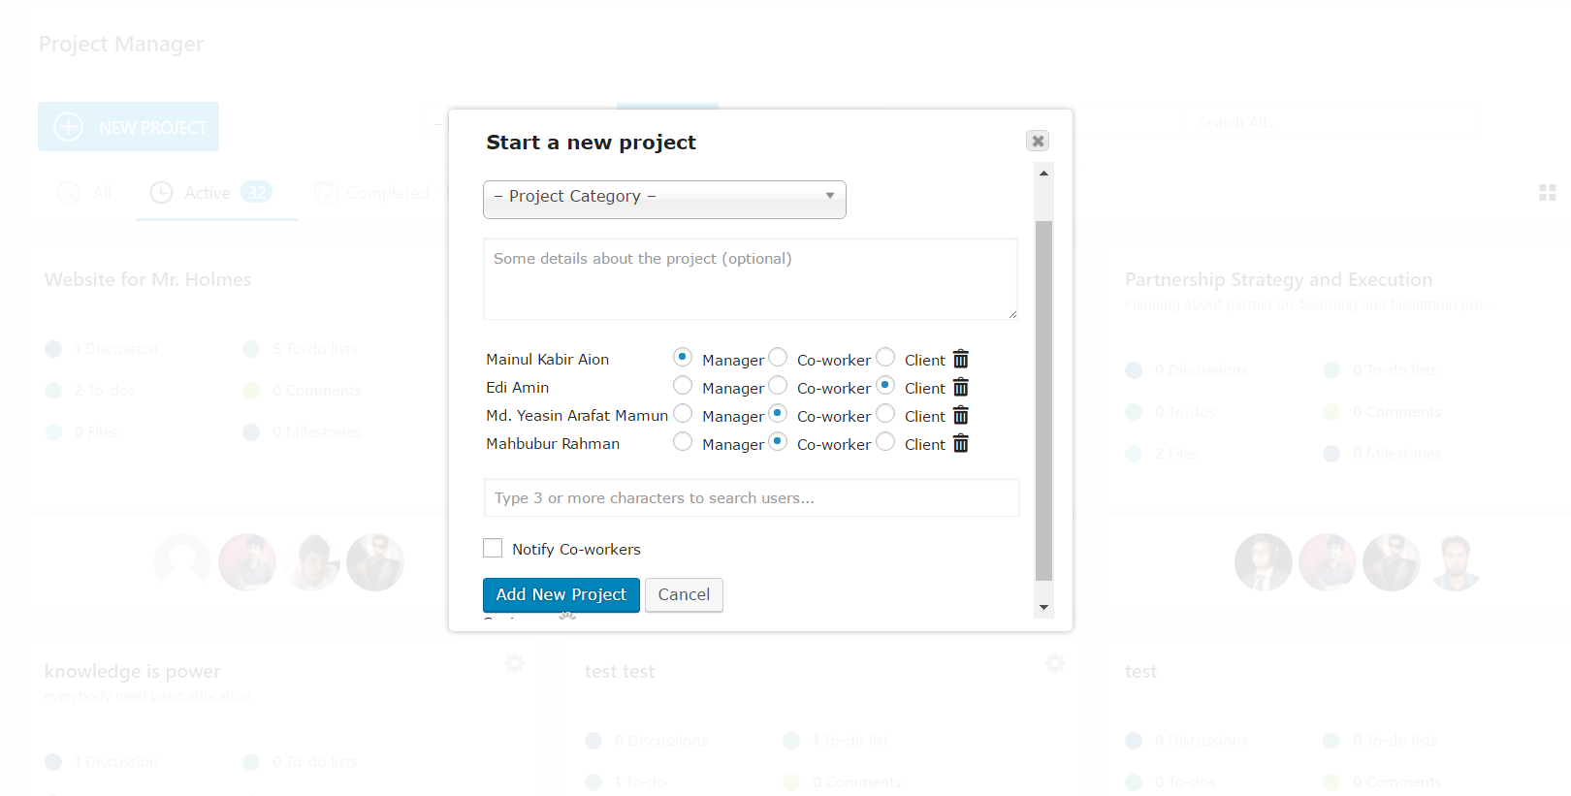
Task: Tick the Notify Co-workers checkbox
Action: click(493, 548)
